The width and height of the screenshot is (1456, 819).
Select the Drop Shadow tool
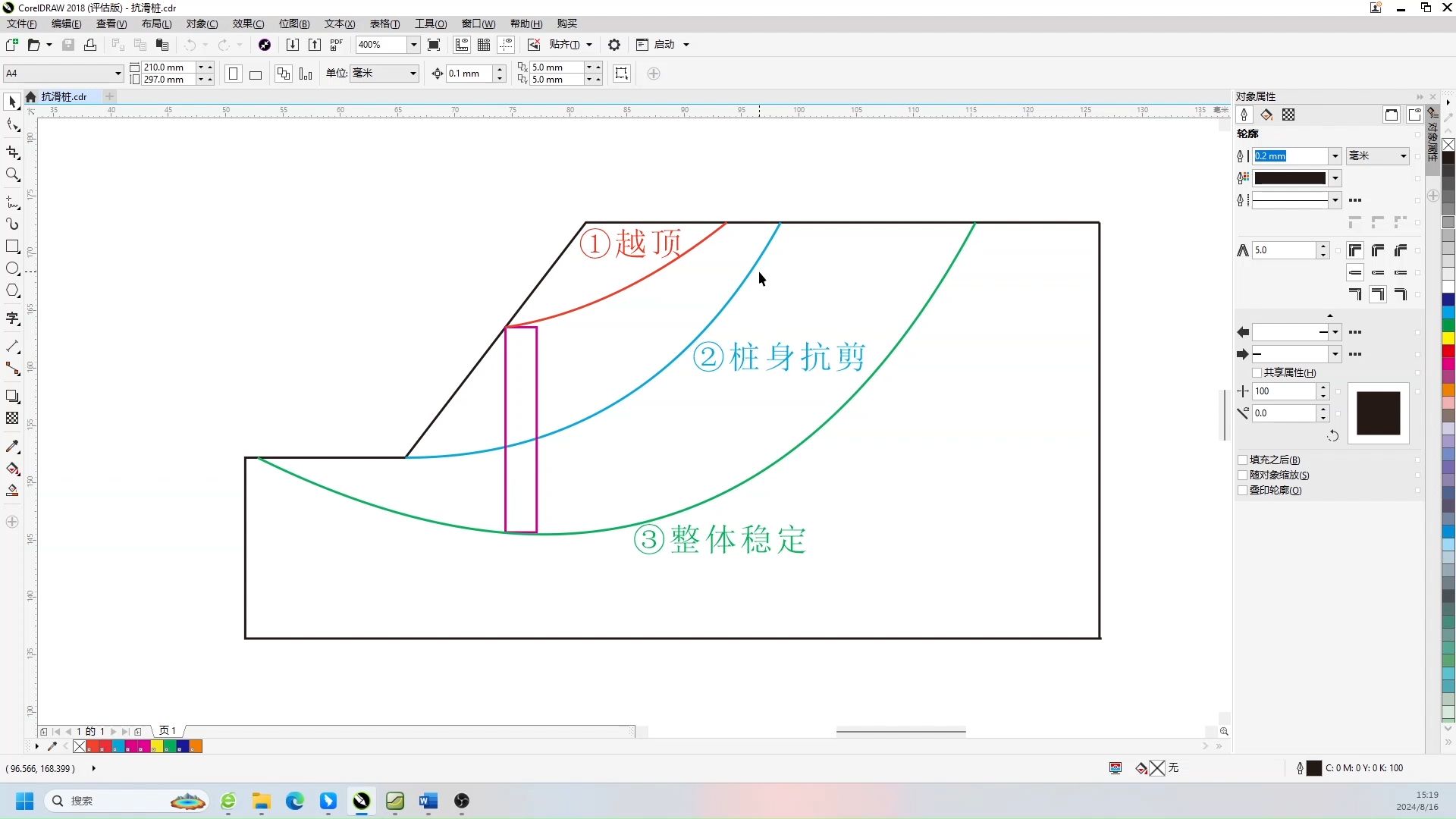(x=12, y=396)
